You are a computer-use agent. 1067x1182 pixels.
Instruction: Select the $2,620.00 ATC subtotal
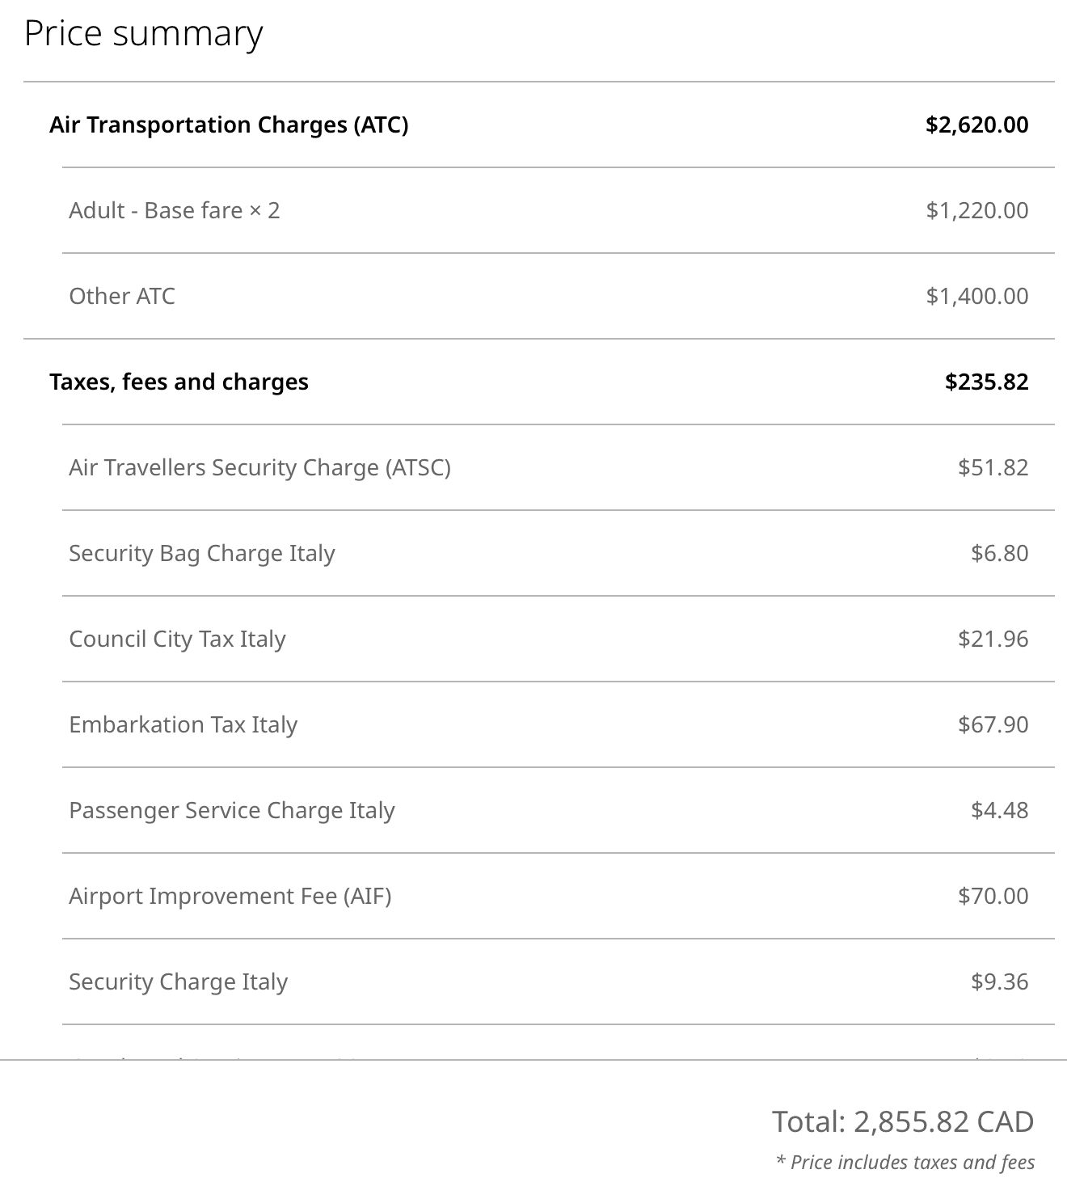[x=976, y=125]
